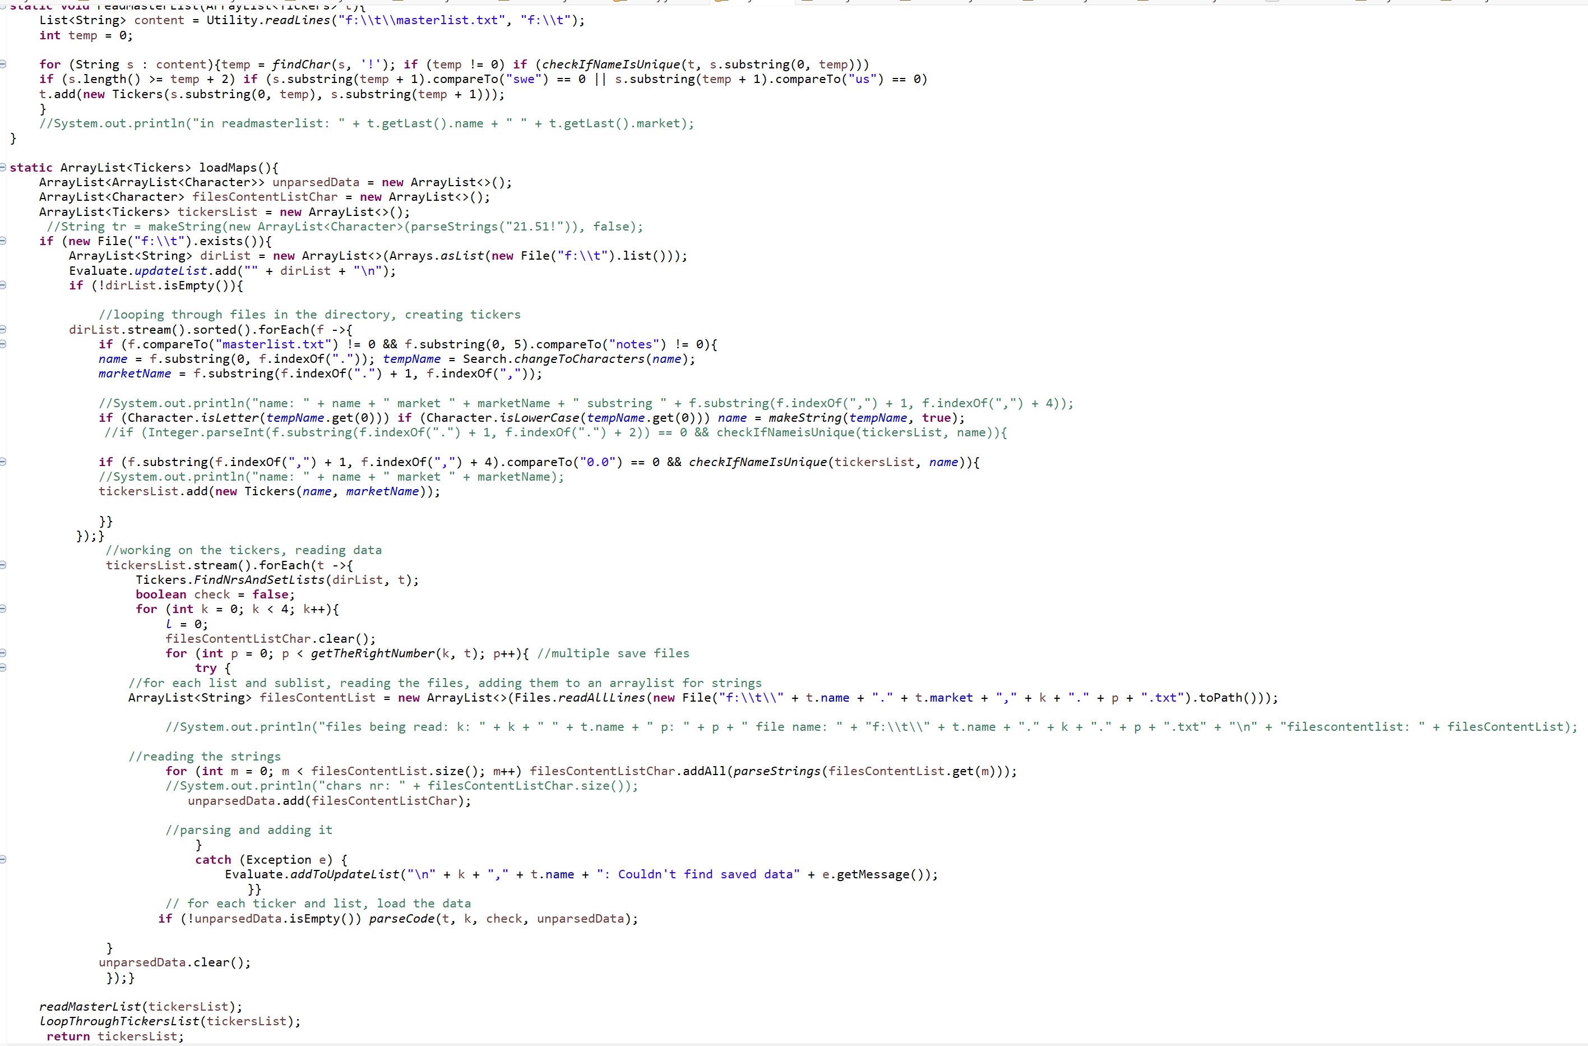Screen dimensions: 1588x1046
Task: Click the loadMaps method name
Action: point(228,168)
